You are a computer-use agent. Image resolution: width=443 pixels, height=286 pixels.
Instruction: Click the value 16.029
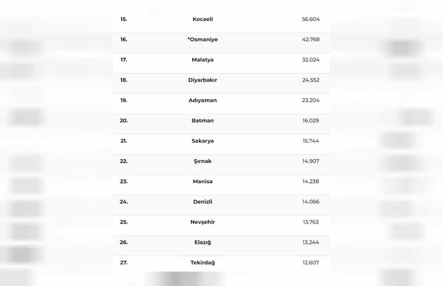311,121
